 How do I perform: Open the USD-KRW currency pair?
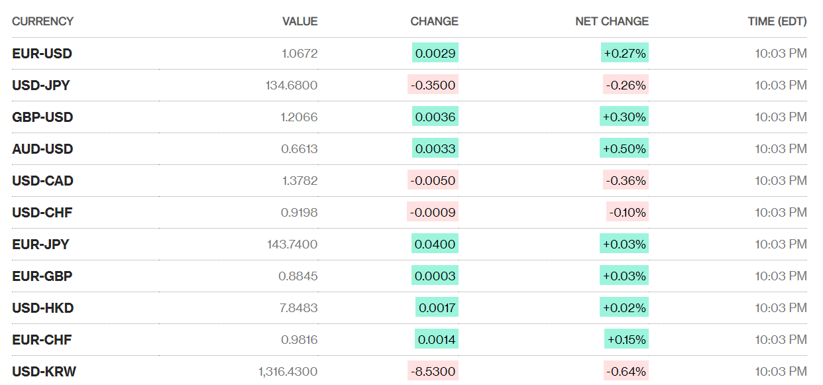44,372
